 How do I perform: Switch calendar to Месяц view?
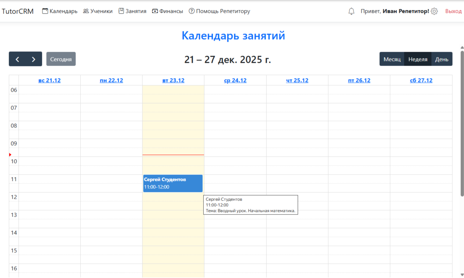click(391, 59)
